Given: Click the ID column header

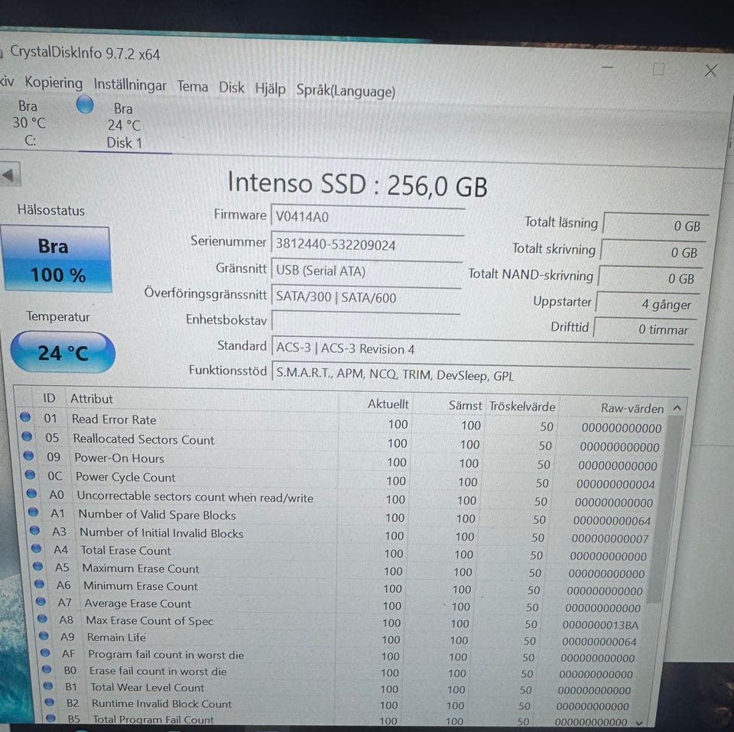Looking at the screenshot, I should tap(49, 398).
